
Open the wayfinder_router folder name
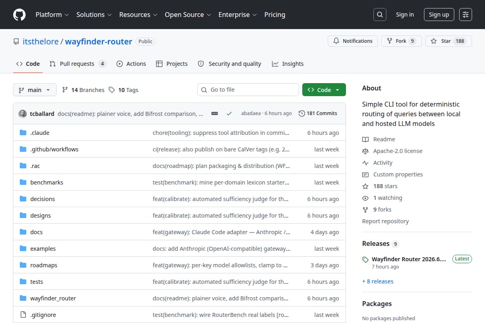point(53,298)
